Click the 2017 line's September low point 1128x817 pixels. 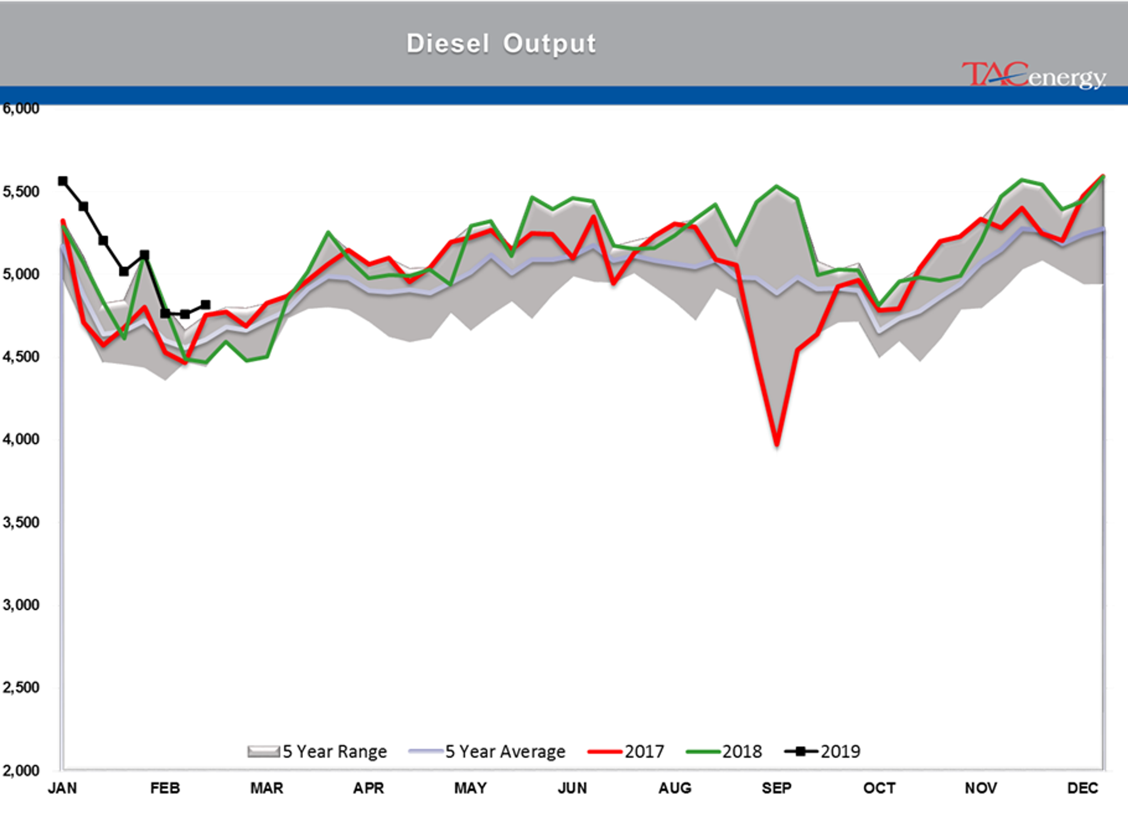[x=777, y=444]
